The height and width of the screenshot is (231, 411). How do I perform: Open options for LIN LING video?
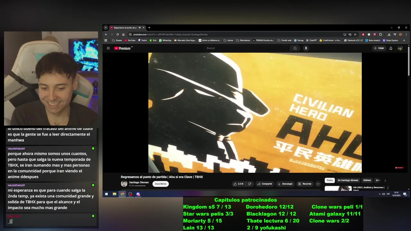pos(388,188)
